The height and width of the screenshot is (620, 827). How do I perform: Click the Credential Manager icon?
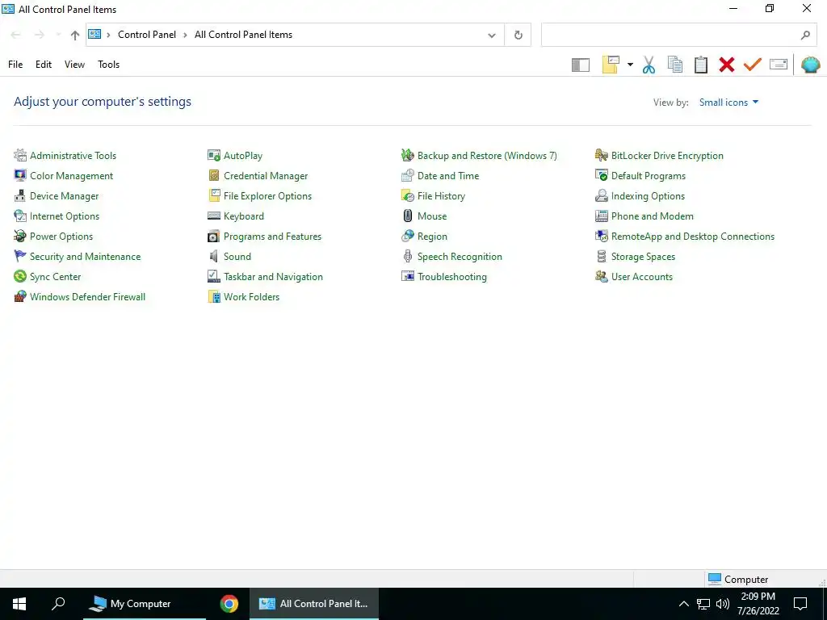pyautogui.click(x=213, y=175)
